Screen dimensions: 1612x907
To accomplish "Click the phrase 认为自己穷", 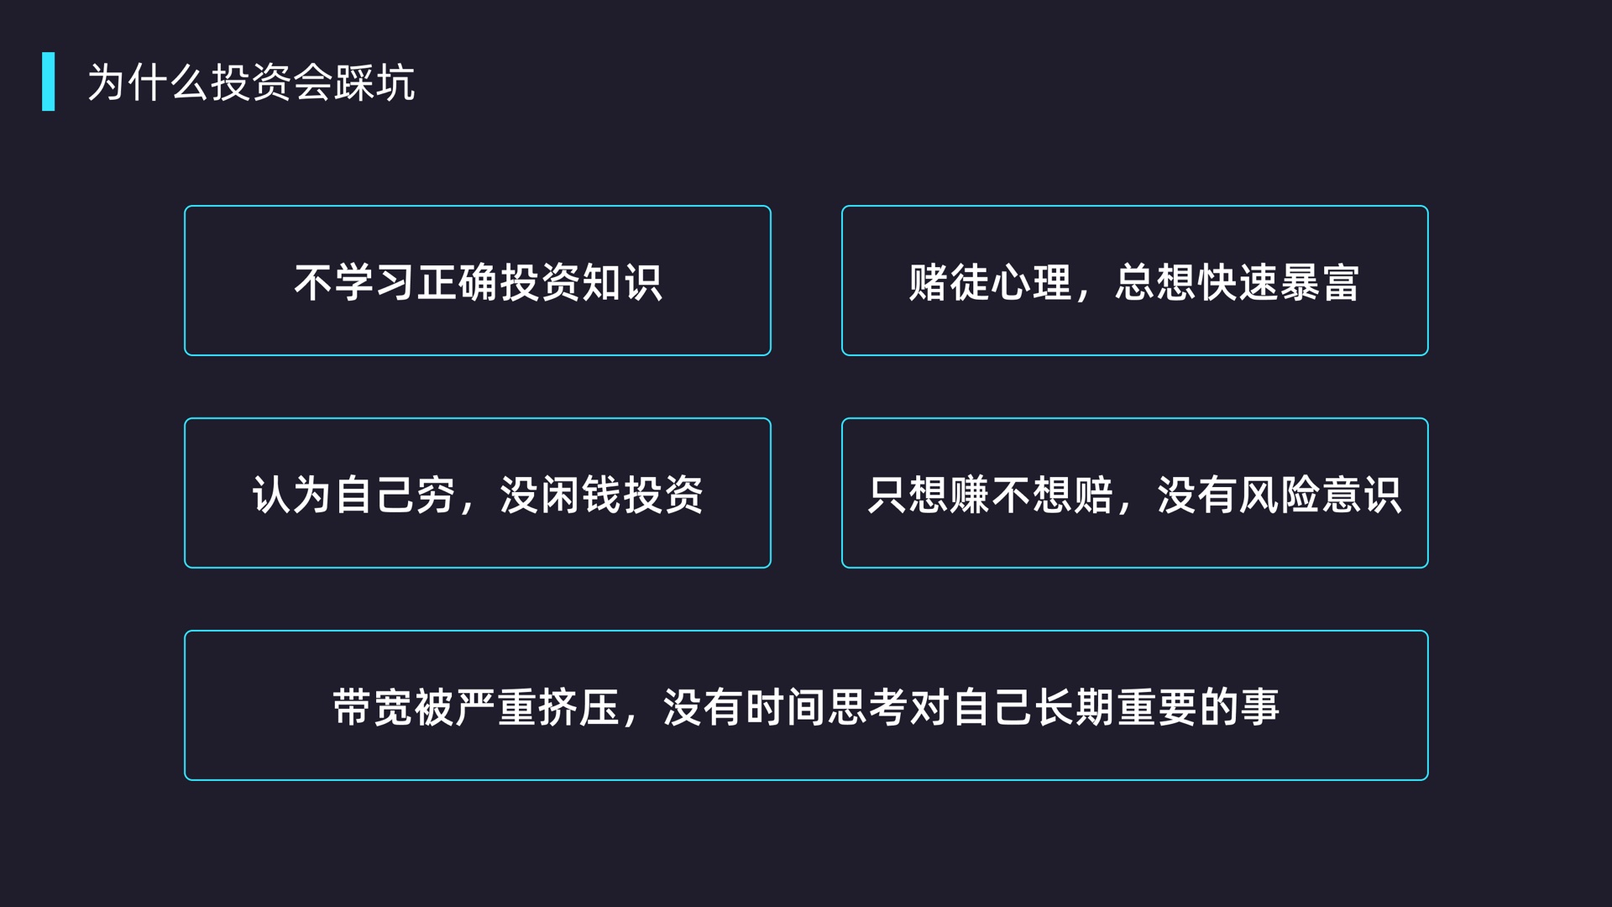I will coord(353,495).
